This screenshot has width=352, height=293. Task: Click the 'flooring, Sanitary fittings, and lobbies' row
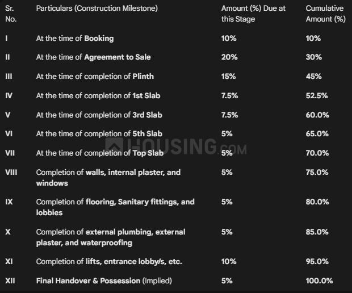(115, 207)
